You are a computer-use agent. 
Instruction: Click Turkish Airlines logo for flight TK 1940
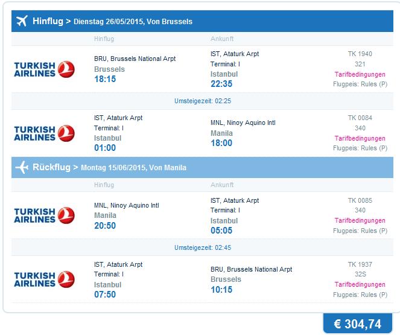pyautogui.click(x=45, y=69)
